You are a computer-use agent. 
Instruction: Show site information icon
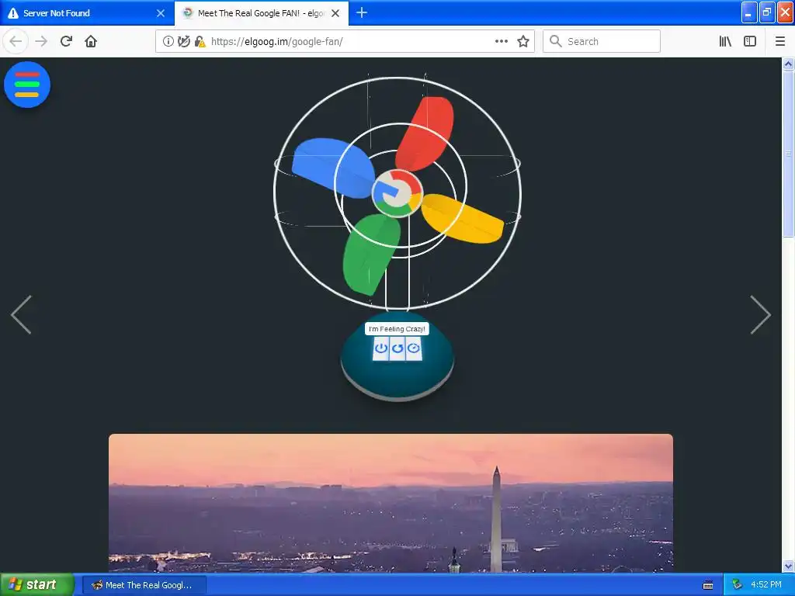(x=168, y=42)
